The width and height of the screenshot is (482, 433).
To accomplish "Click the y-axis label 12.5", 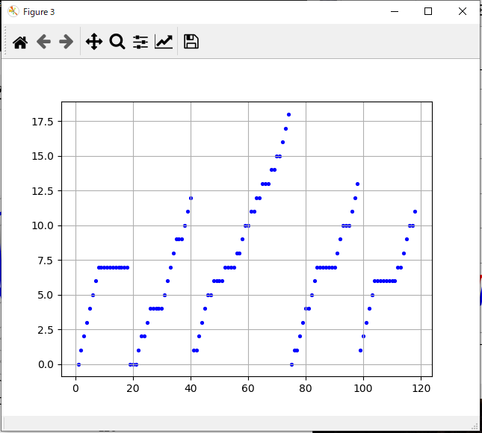I will tap(43, 191).
